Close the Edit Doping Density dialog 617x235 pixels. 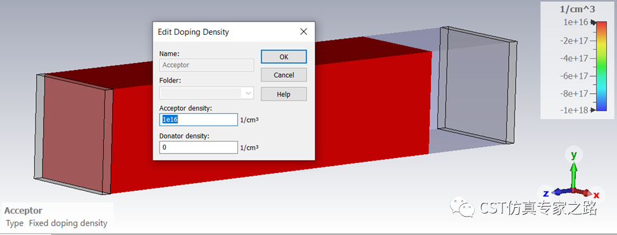pos(303,32)
